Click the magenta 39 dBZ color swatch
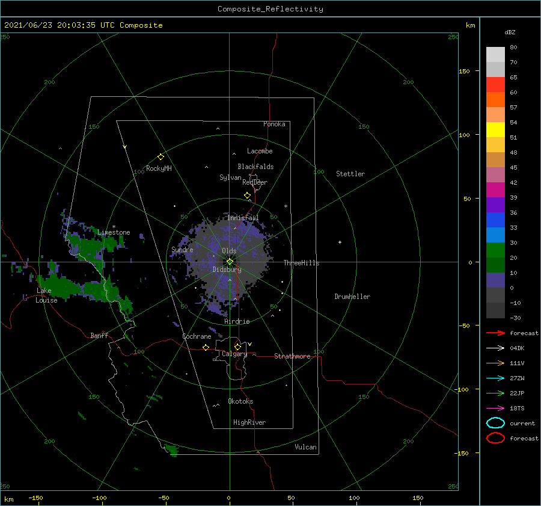Image resolution: width=541 pixels, height=506 pixels. 495,190
